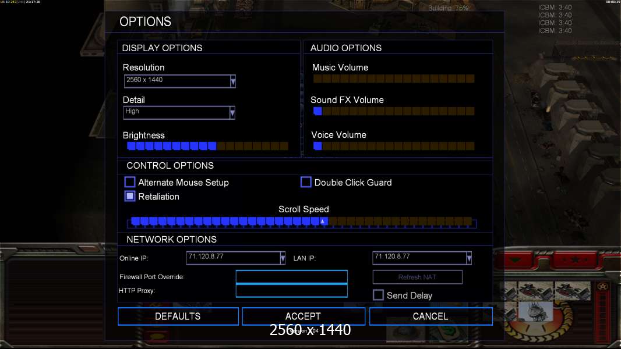Click the NETWORK OPTIONS heading

171,240
